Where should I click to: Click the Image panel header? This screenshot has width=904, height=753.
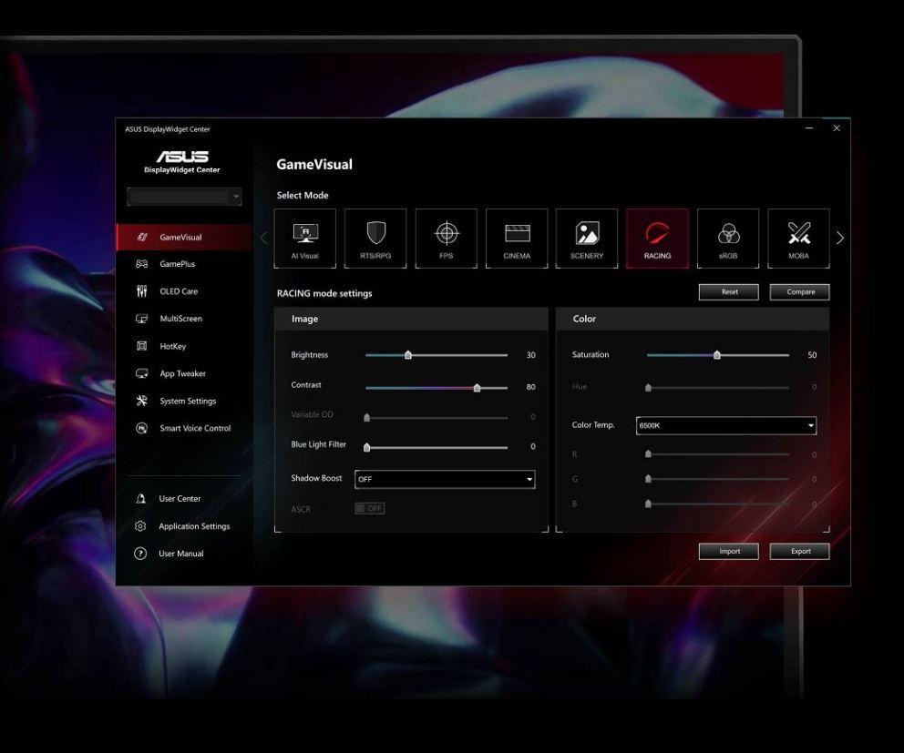(x=411, y=319)
